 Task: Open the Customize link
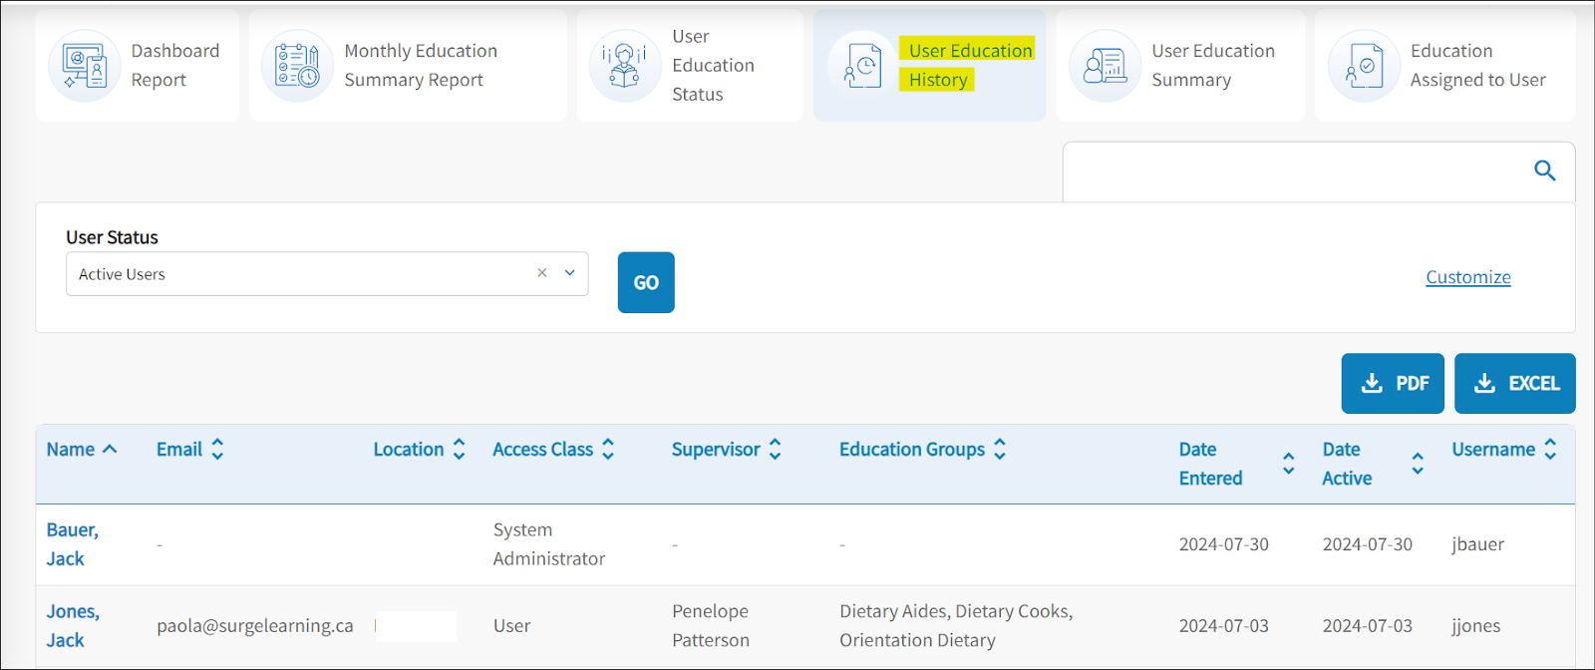(1467, 277)
